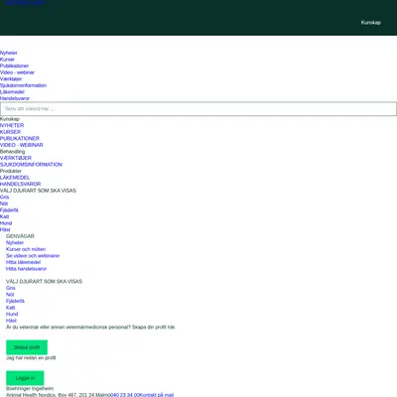Choose Hund in the animal list below GENVÄGAR
This screenshot has height=397, width=397.
[12, 314]
